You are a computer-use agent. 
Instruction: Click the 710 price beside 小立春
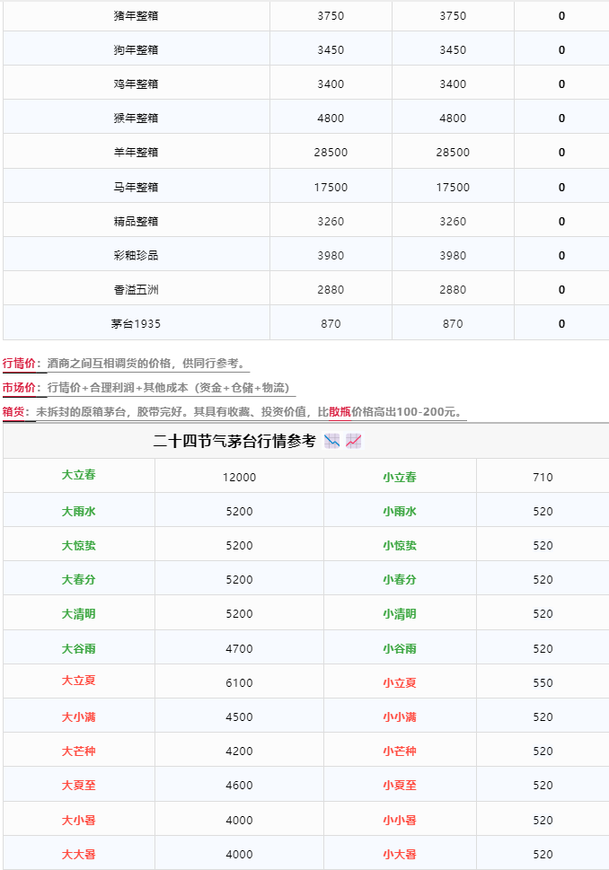pos(543,477)
